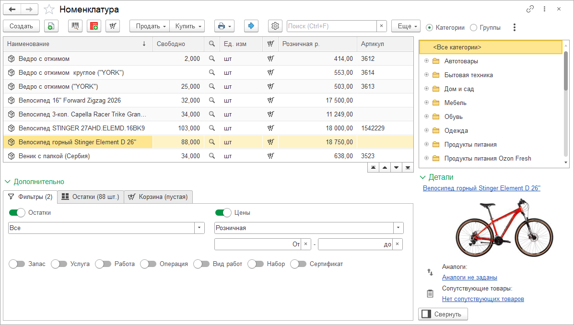Enable the Услуга toggle switch
574x325 pixels.
pos(59,264)
